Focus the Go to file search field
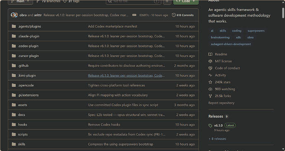Viewport: 285px width, 151px height. click(x=133, y=2)
